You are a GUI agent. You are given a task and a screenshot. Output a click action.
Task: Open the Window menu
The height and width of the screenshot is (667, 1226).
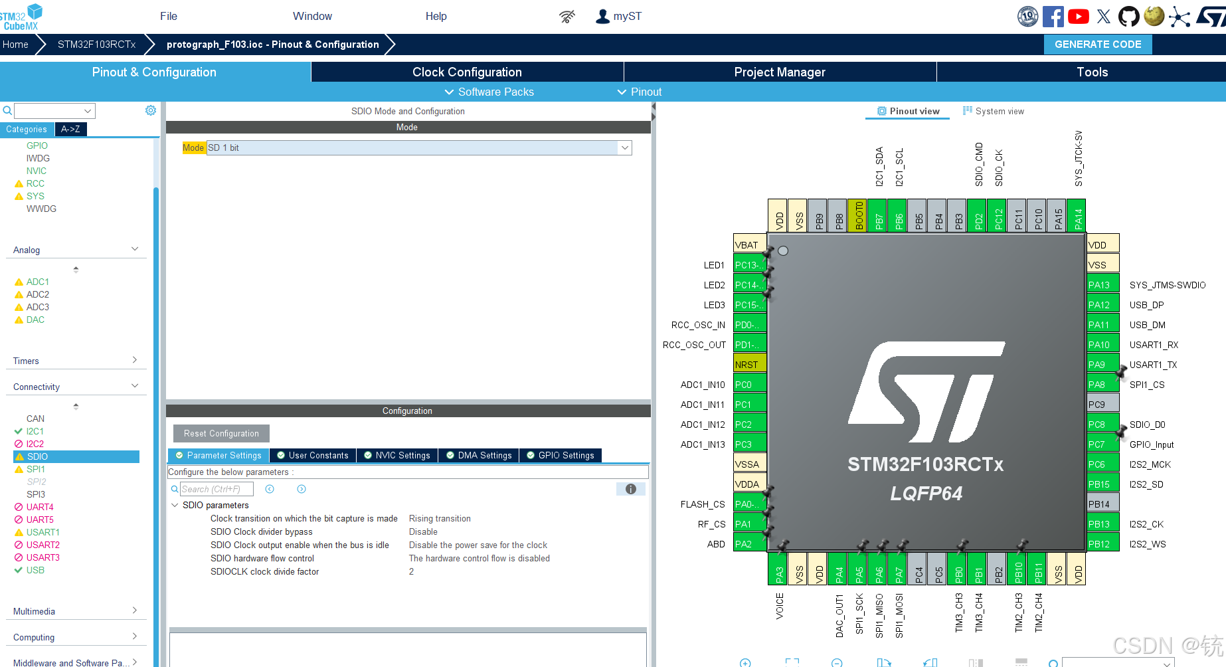[312, 16]
